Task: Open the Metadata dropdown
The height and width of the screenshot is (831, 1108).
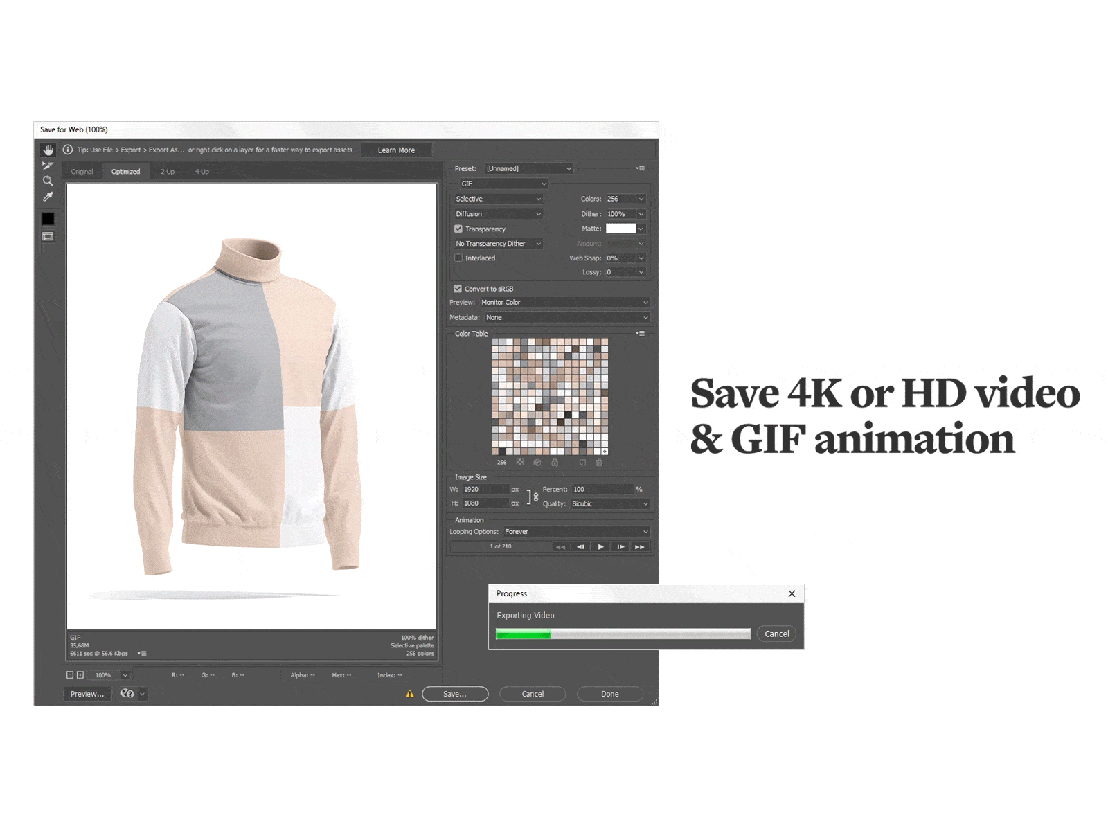Action: [566, 318]
